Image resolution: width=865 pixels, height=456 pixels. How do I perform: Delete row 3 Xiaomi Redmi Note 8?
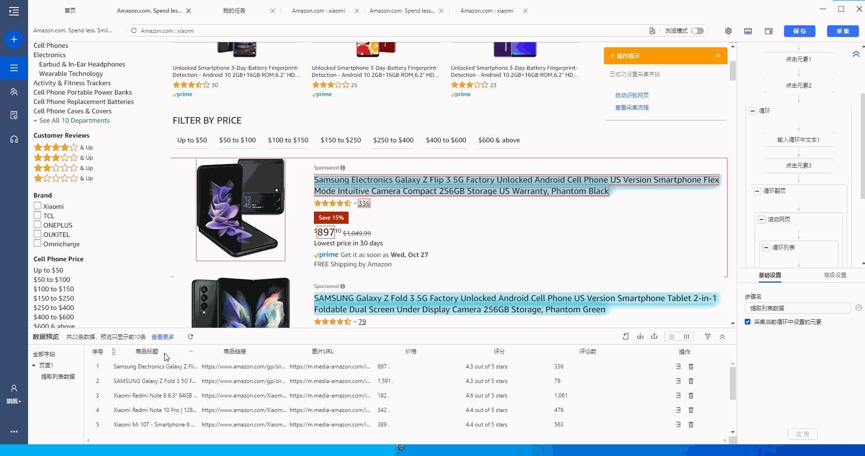[691, 396]
